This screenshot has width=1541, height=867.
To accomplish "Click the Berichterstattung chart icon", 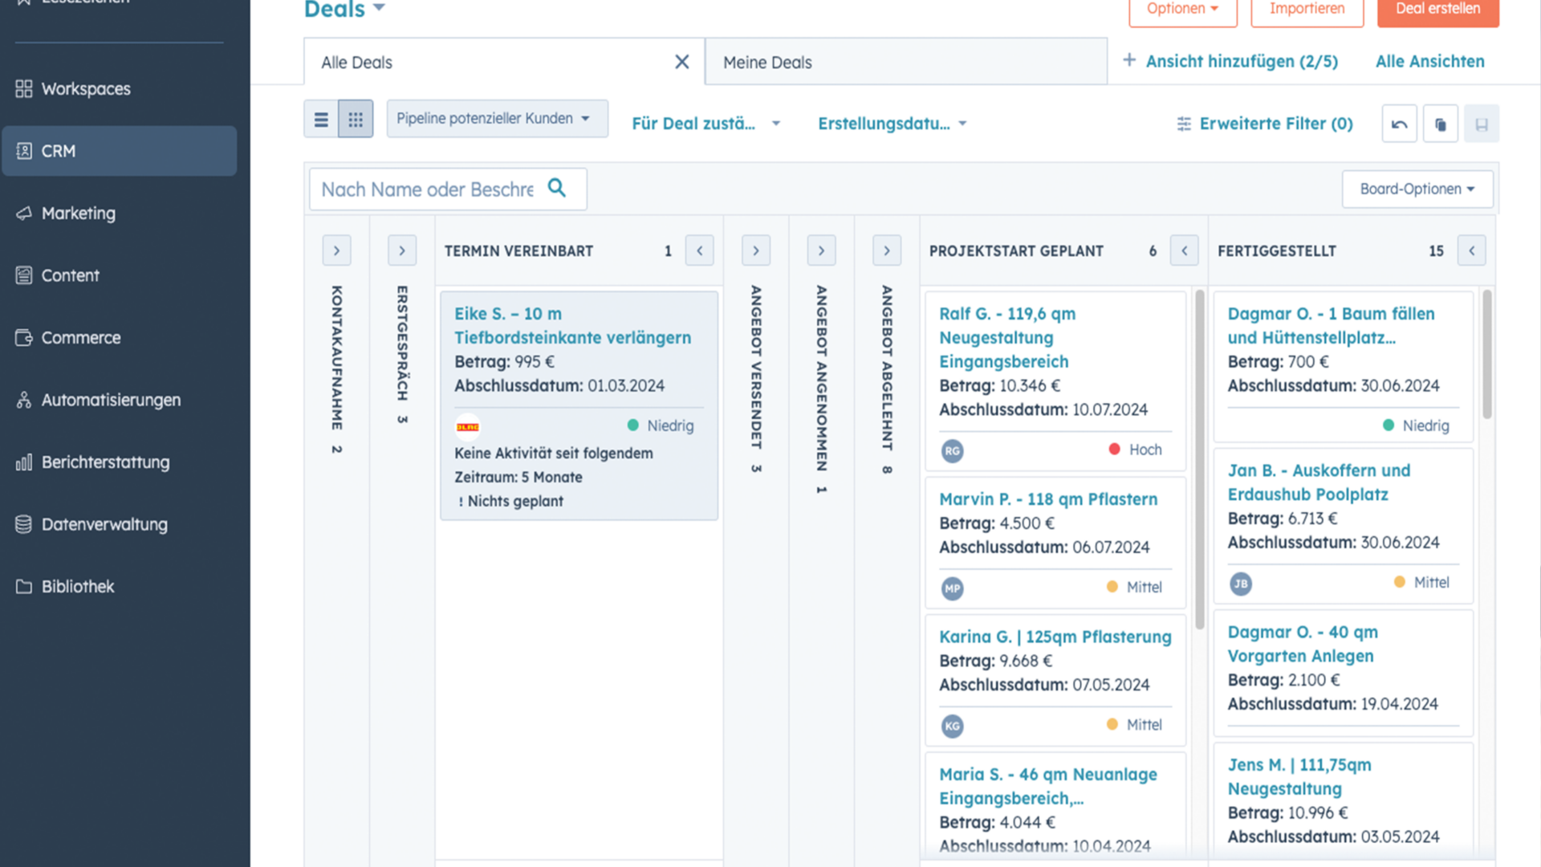I will point(24,462).
